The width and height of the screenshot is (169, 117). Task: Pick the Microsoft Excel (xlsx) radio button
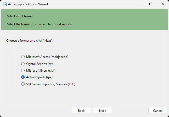23,71
